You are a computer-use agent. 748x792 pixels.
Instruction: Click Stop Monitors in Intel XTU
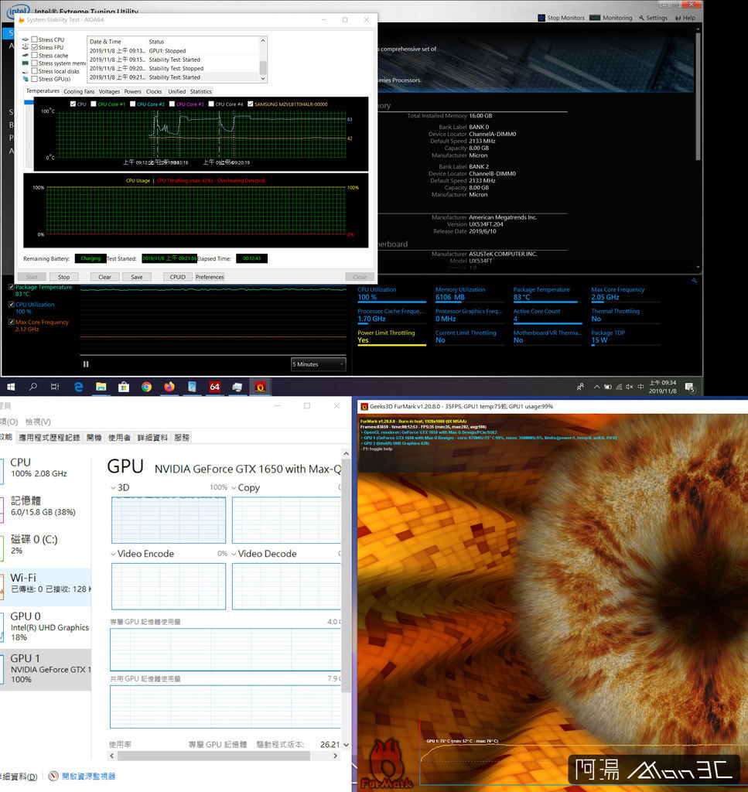561,18
